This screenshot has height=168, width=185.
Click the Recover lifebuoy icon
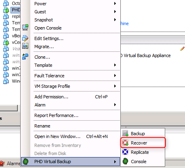125,142
